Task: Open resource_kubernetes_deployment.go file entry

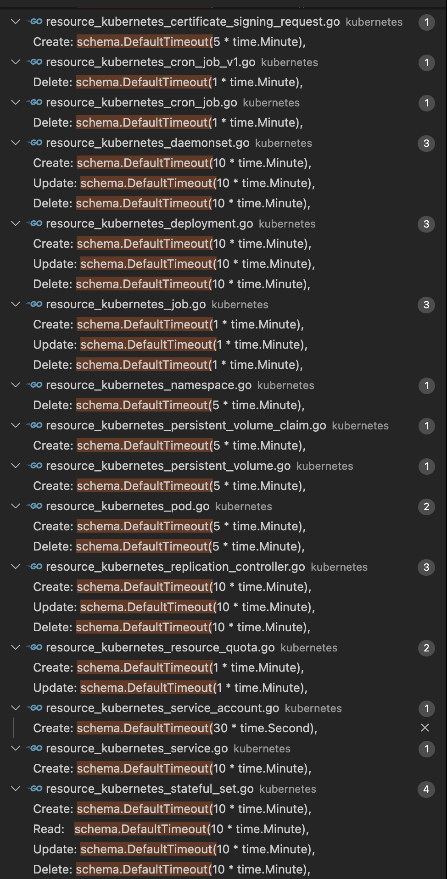Action: coord(150,223)
